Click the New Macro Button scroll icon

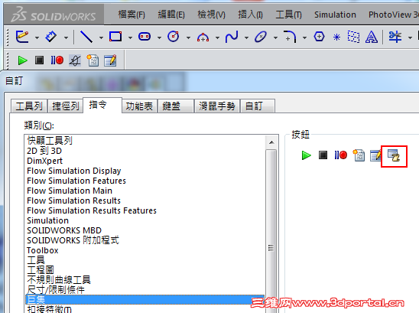(394, 155)
